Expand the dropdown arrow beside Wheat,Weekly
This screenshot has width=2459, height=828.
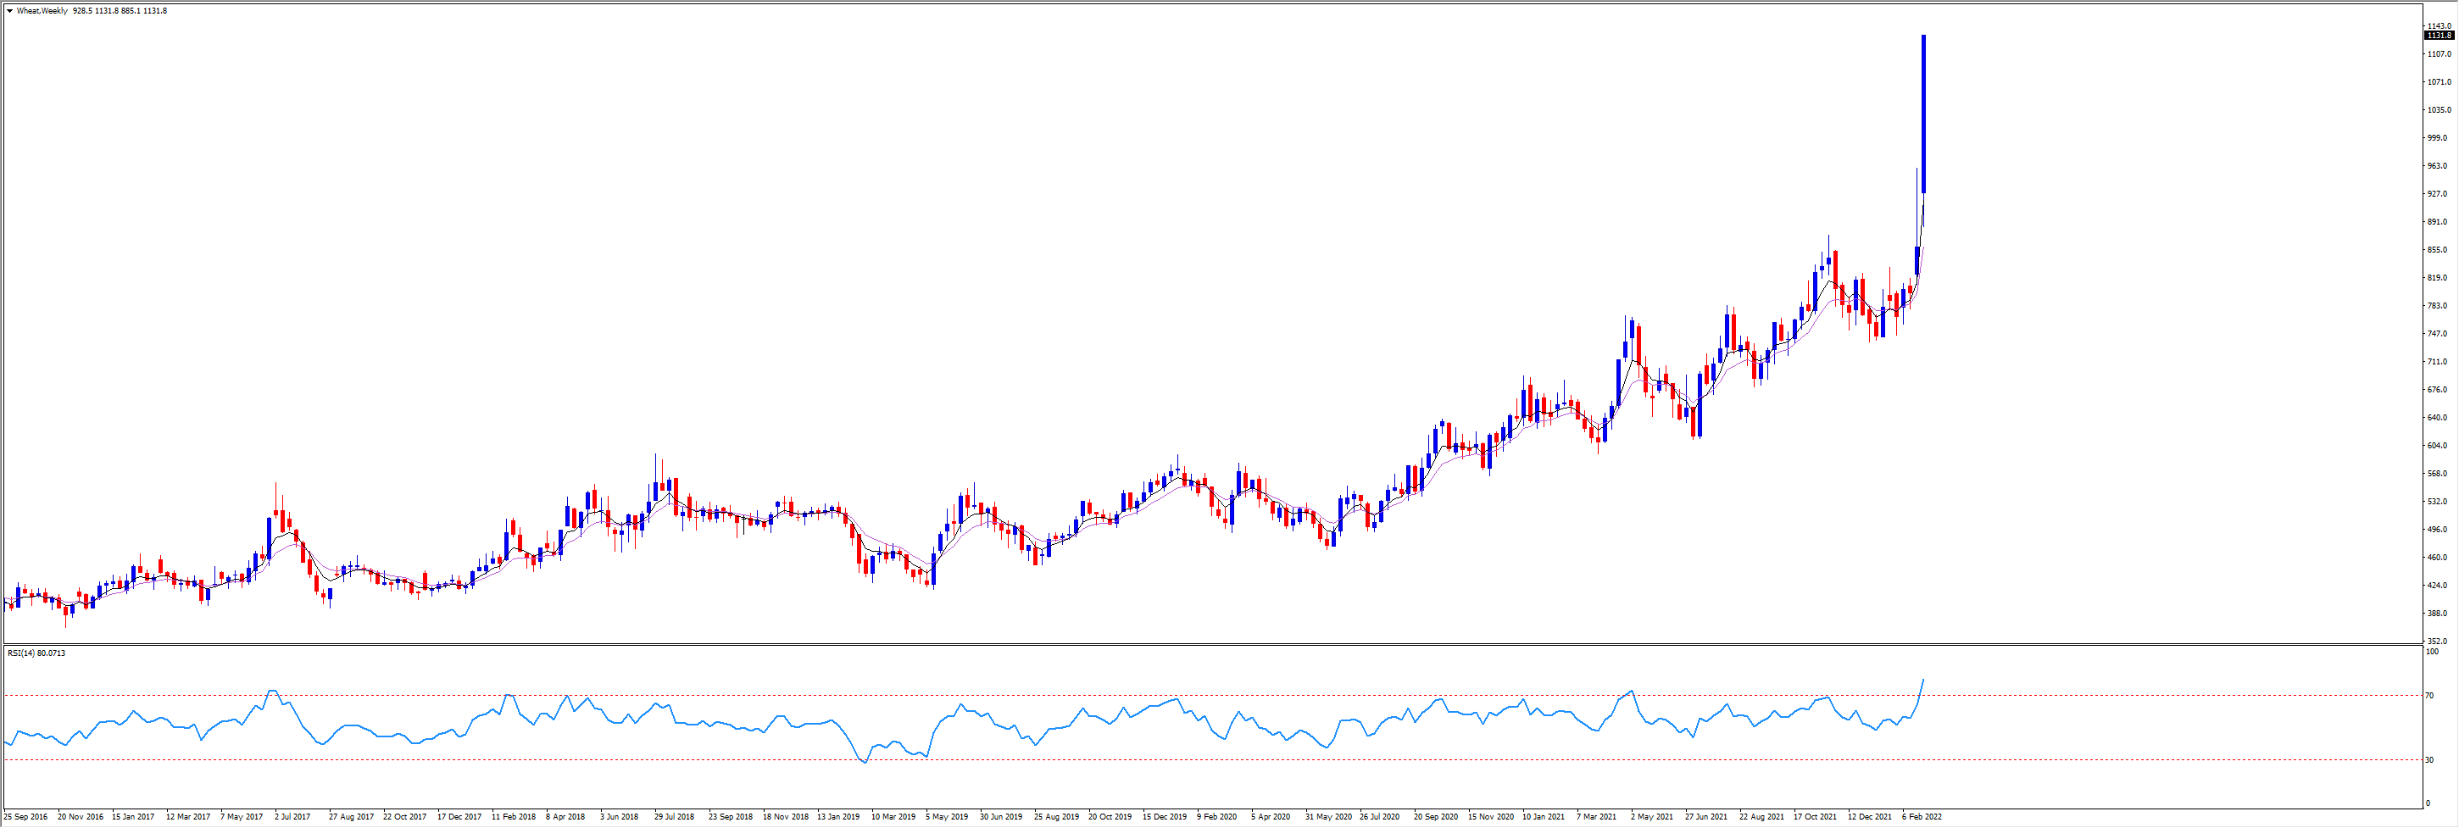coord(9,12)
